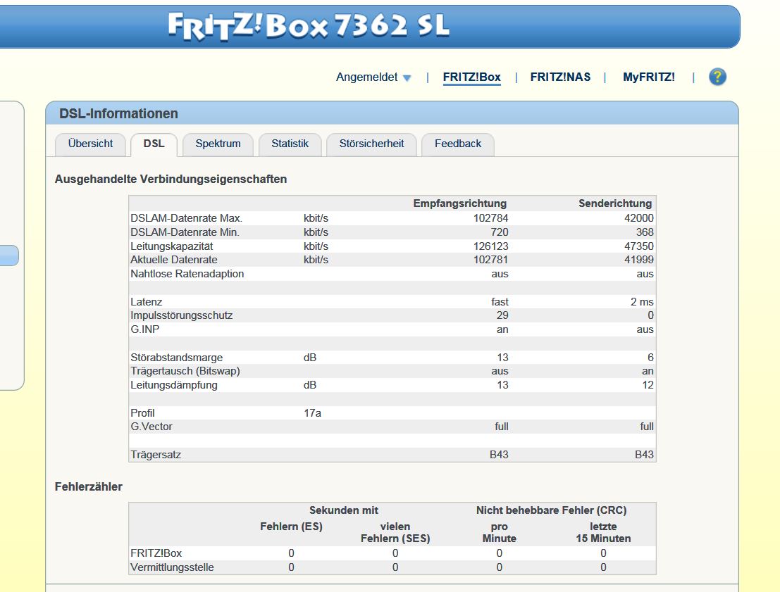Click the Latenz row label
This screenshot has height=592, width=780.
click(147, 302)
